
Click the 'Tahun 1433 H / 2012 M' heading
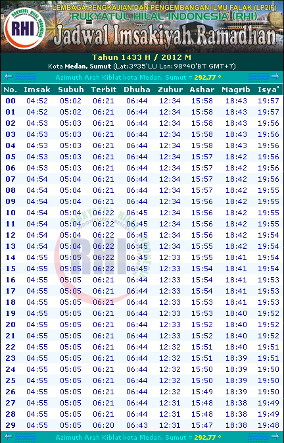(141, 57)
